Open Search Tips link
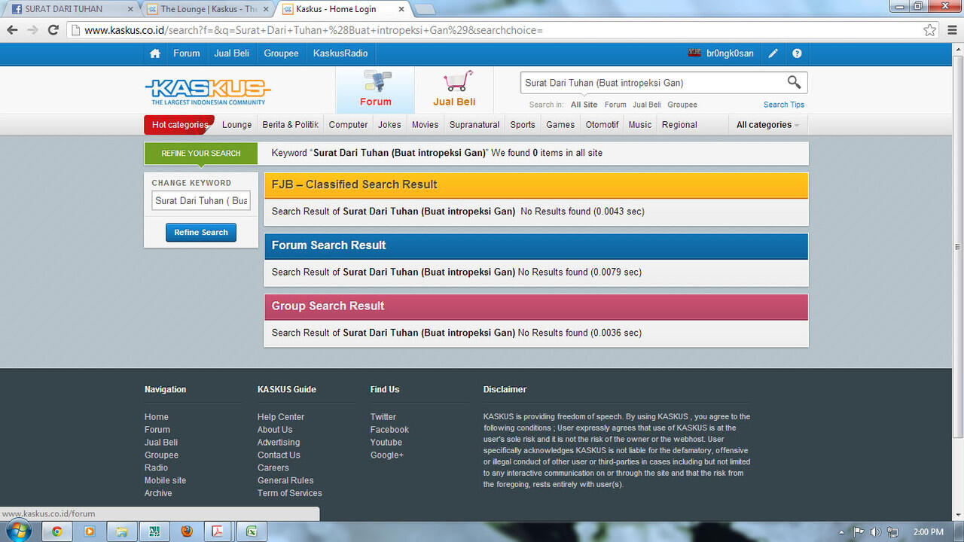Image resolution: width=964 pixels, height=542 pixels. pyautogui.click(x=784, y=105)
